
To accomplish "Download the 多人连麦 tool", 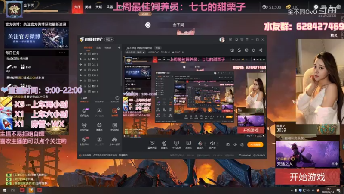I will click(99, 111).
